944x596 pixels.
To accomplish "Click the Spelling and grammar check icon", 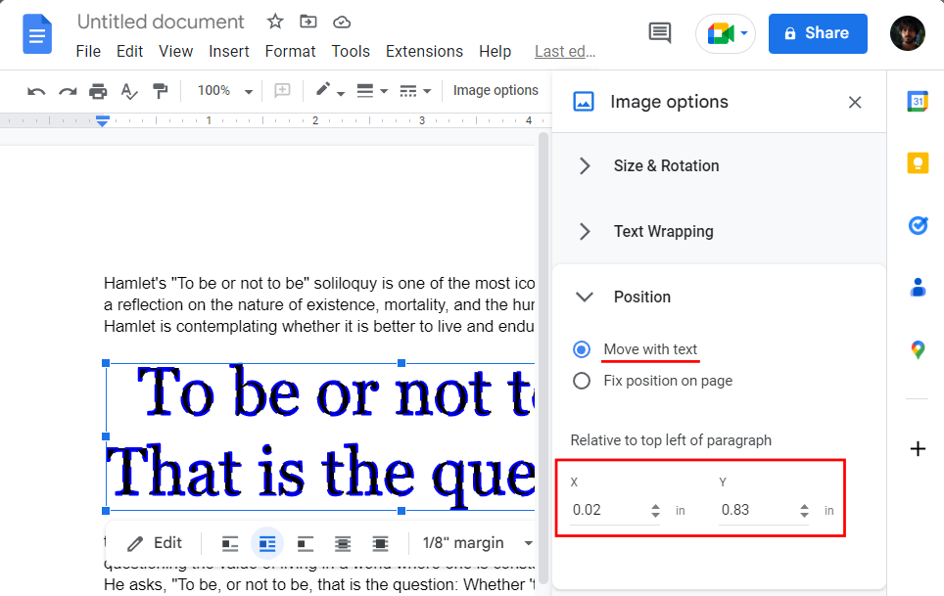I will click(x=129, y=91).
